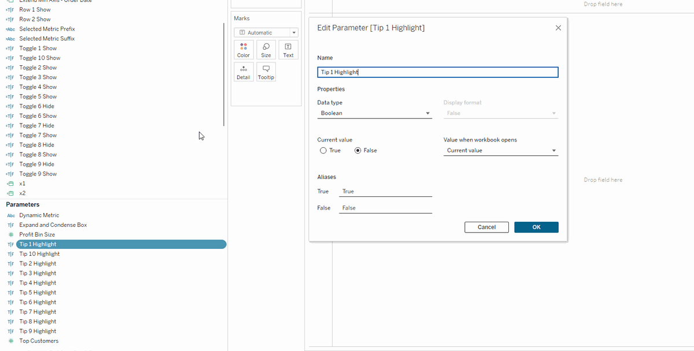Open the Color mark card
The height and width of the screenshot is (351, 694).
point(243,50)
